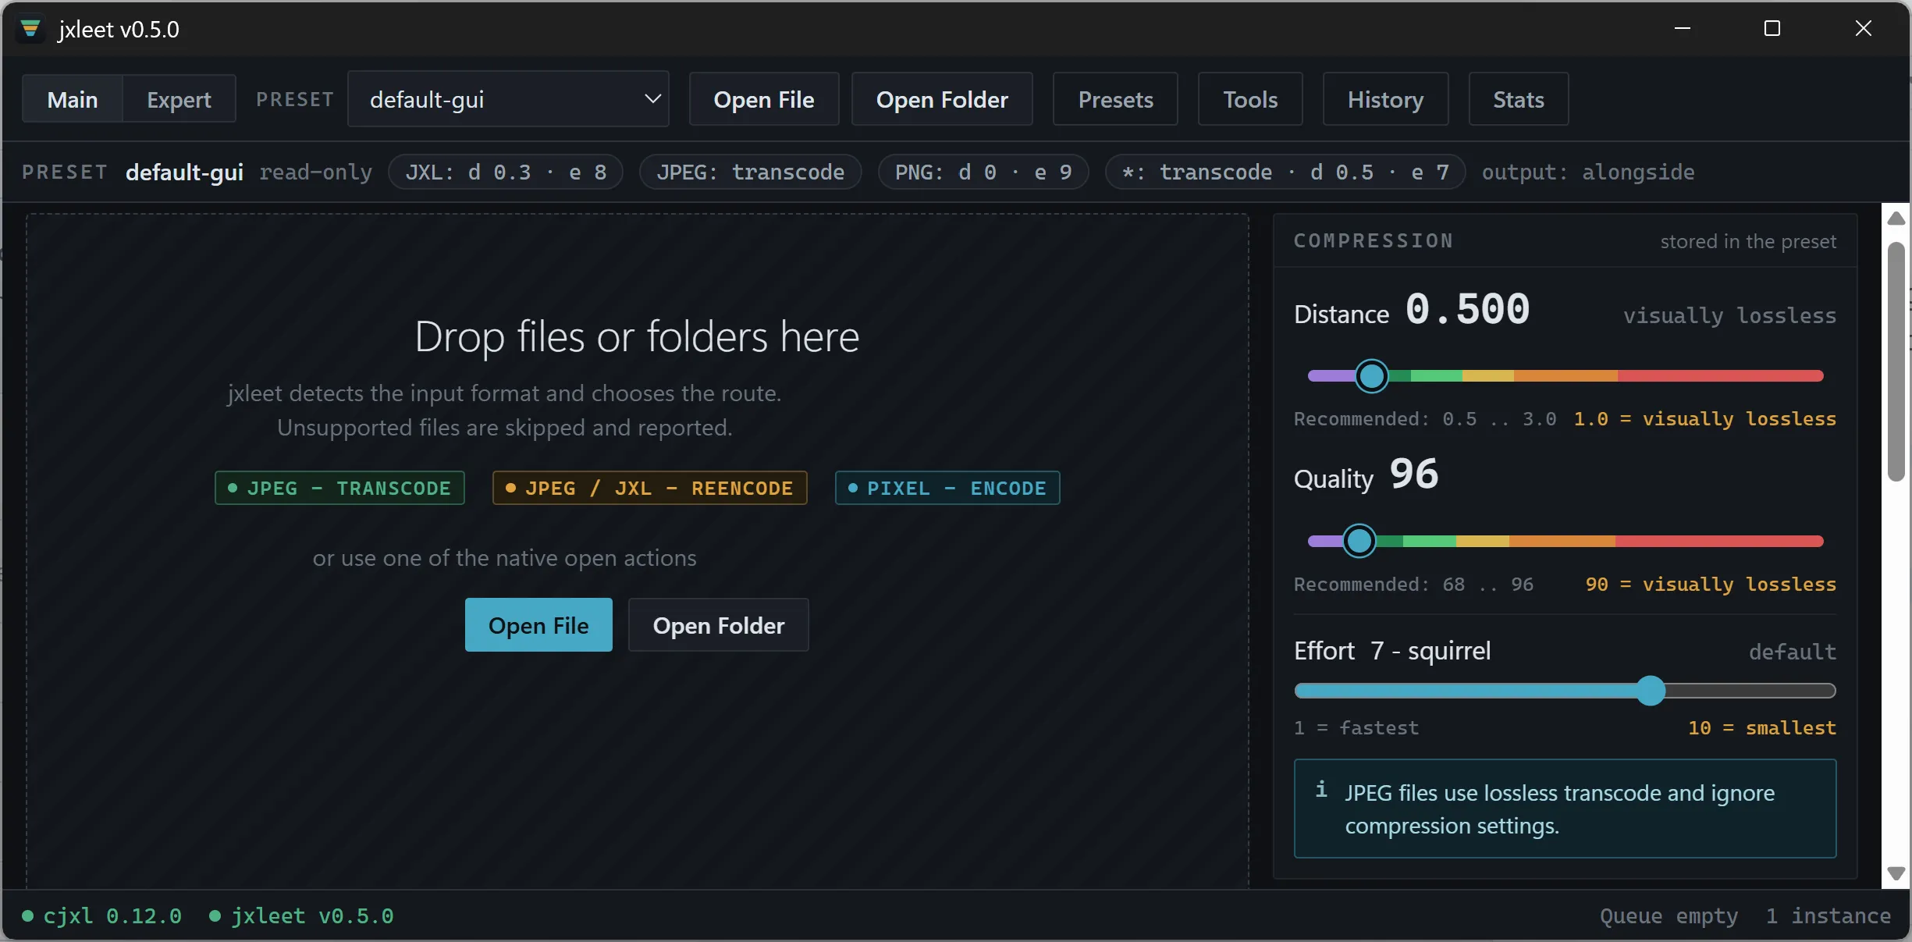Click the info icon in JPEG transcode note
1912x942 pixels.
(1321, 790)
